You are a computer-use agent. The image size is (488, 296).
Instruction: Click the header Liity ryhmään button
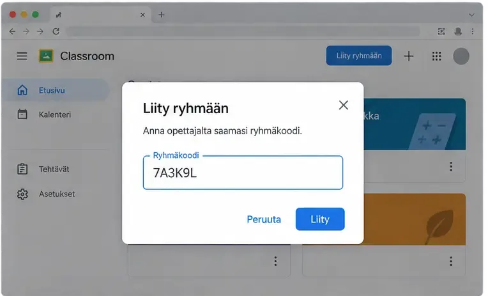click(359, 56)
